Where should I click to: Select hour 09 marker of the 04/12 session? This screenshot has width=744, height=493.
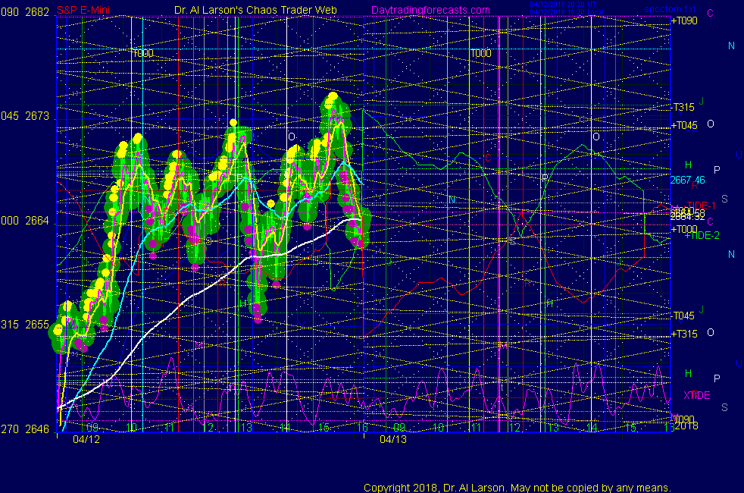pos(92,428)
